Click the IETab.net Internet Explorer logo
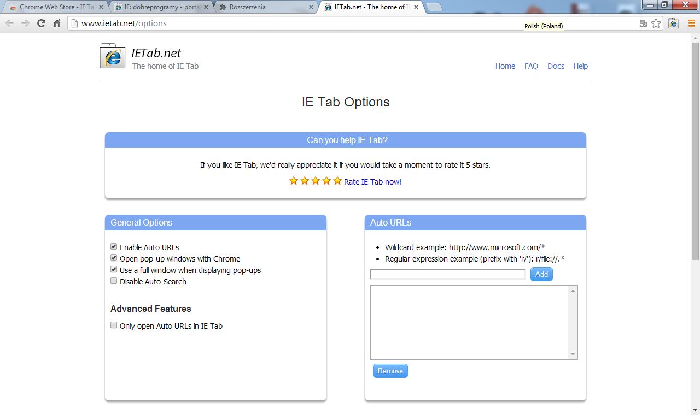 113,56
